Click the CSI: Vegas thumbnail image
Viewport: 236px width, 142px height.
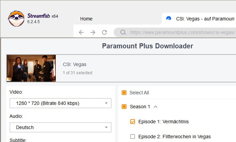31,68
